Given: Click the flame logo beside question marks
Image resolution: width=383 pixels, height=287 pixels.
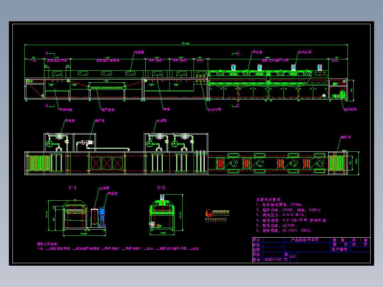Looking at the screenshot, I should [x=209, y=213].
